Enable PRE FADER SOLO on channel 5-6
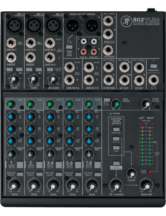 [78, 174]
